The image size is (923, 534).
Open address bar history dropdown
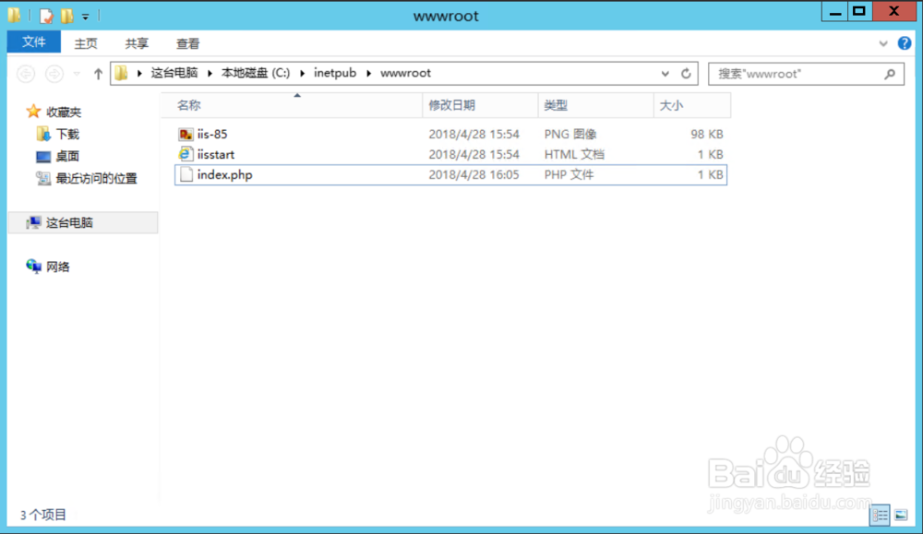point(665,74)
